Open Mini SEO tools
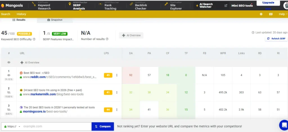Image resolution: width=288 pixels, height=132 pixels. click(242, 6)
